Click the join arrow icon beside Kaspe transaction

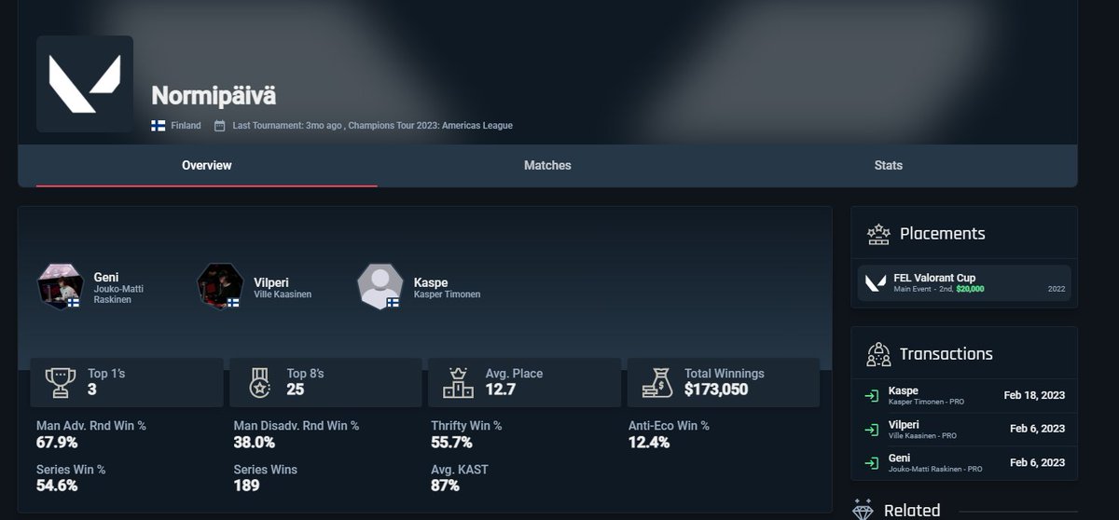pyautogui.click(x=871, y=396)
